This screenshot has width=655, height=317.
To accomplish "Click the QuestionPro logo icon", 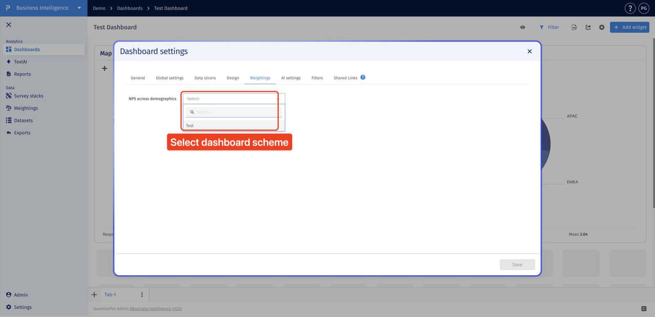I will tap(8, 8).
